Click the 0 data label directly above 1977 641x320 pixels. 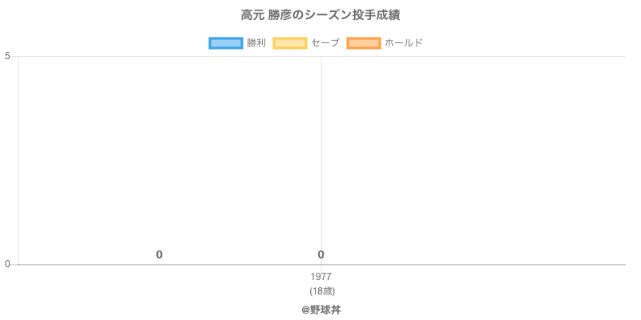click(x=320, y=255)
